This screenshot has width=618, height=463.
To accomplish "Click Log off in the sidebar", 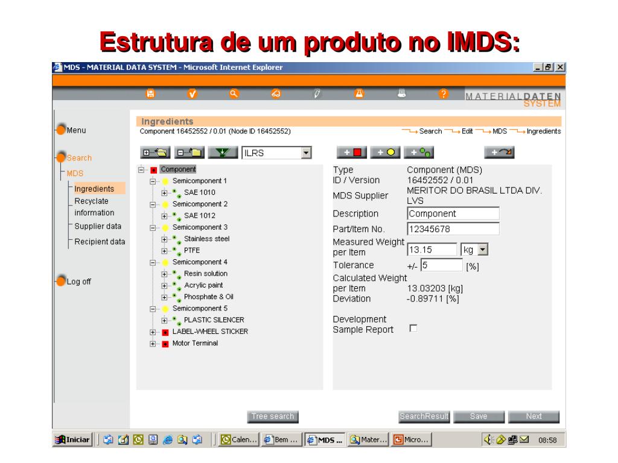I will pos(78,282).
